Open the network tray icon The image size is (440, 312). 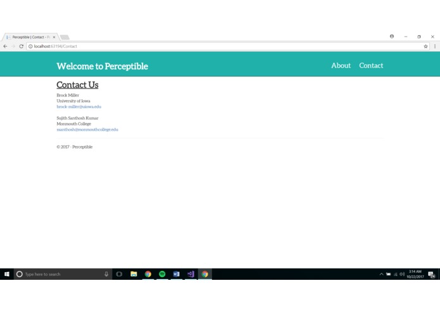click(396, 274)
